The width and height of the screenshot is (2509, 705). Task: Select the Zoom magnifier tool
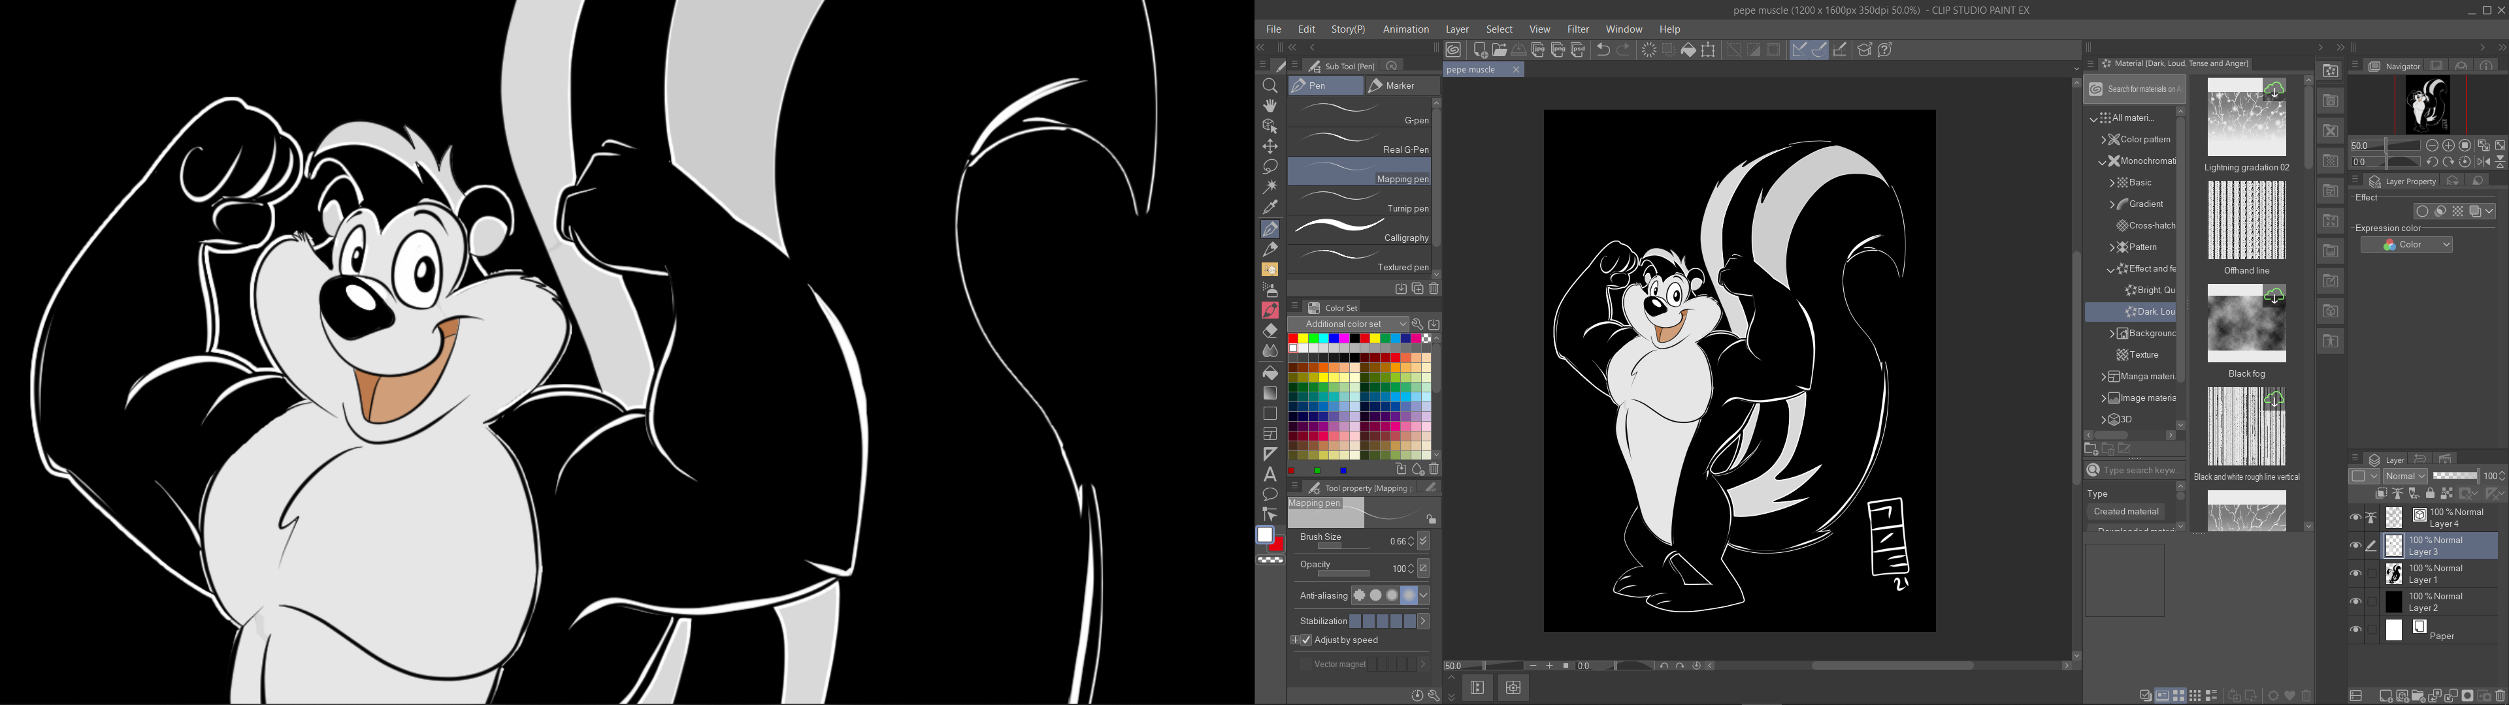[1270, 86]
